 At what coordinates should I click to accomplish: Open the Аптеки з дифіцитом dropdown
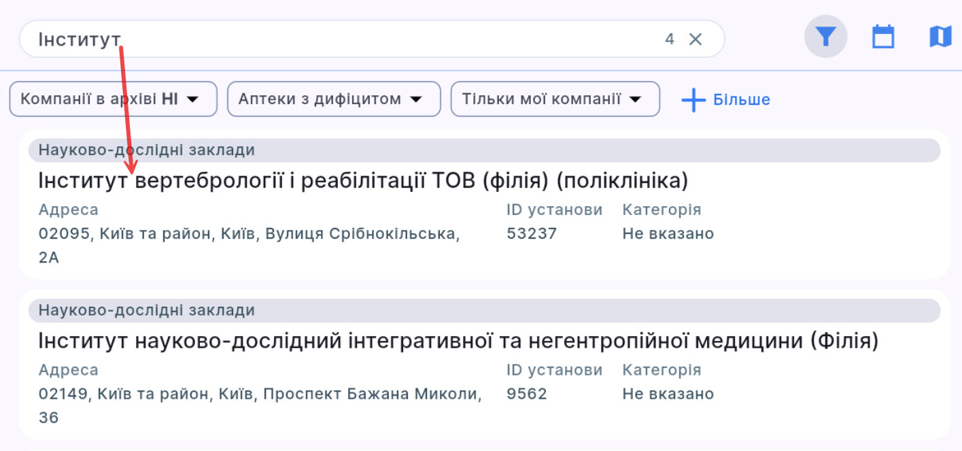point(417,99)
